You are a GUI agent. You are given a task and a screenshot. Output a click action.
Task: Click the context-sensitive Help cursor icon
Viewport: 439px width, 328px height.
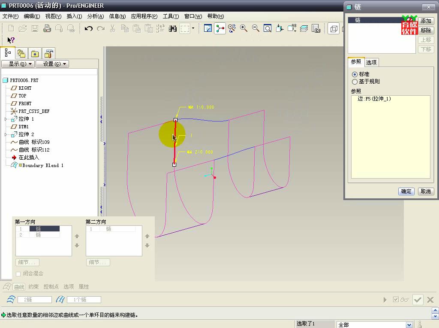coord(11,40)
